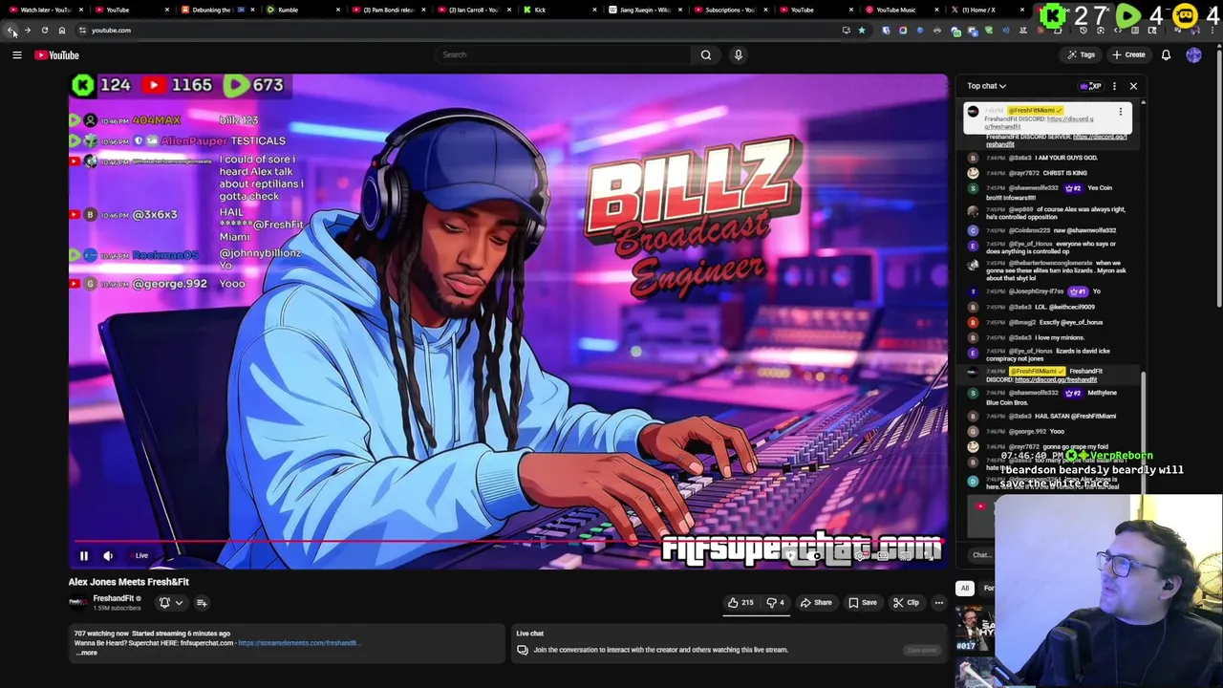Visit the FreshandFit channel name link

114,598
